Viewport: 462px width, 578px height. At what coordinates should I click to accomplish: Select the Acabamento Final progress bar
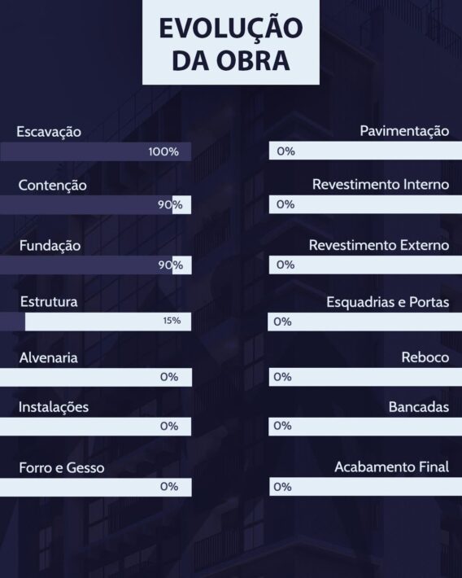point(365,487)
